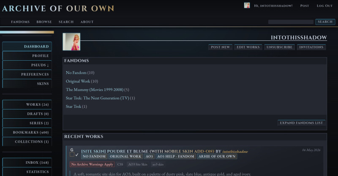Click the No Fandom tag on the work
The width and height of the screenshot is (338, 176).
click(94, 157)
